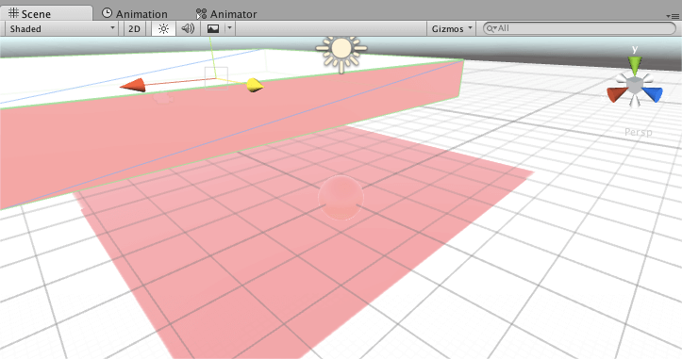Open the panel options menu icon

point(673,16)
